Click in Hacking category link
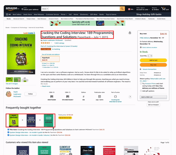The width and height of the screenshot is (176, 155). tap(56, 49)
